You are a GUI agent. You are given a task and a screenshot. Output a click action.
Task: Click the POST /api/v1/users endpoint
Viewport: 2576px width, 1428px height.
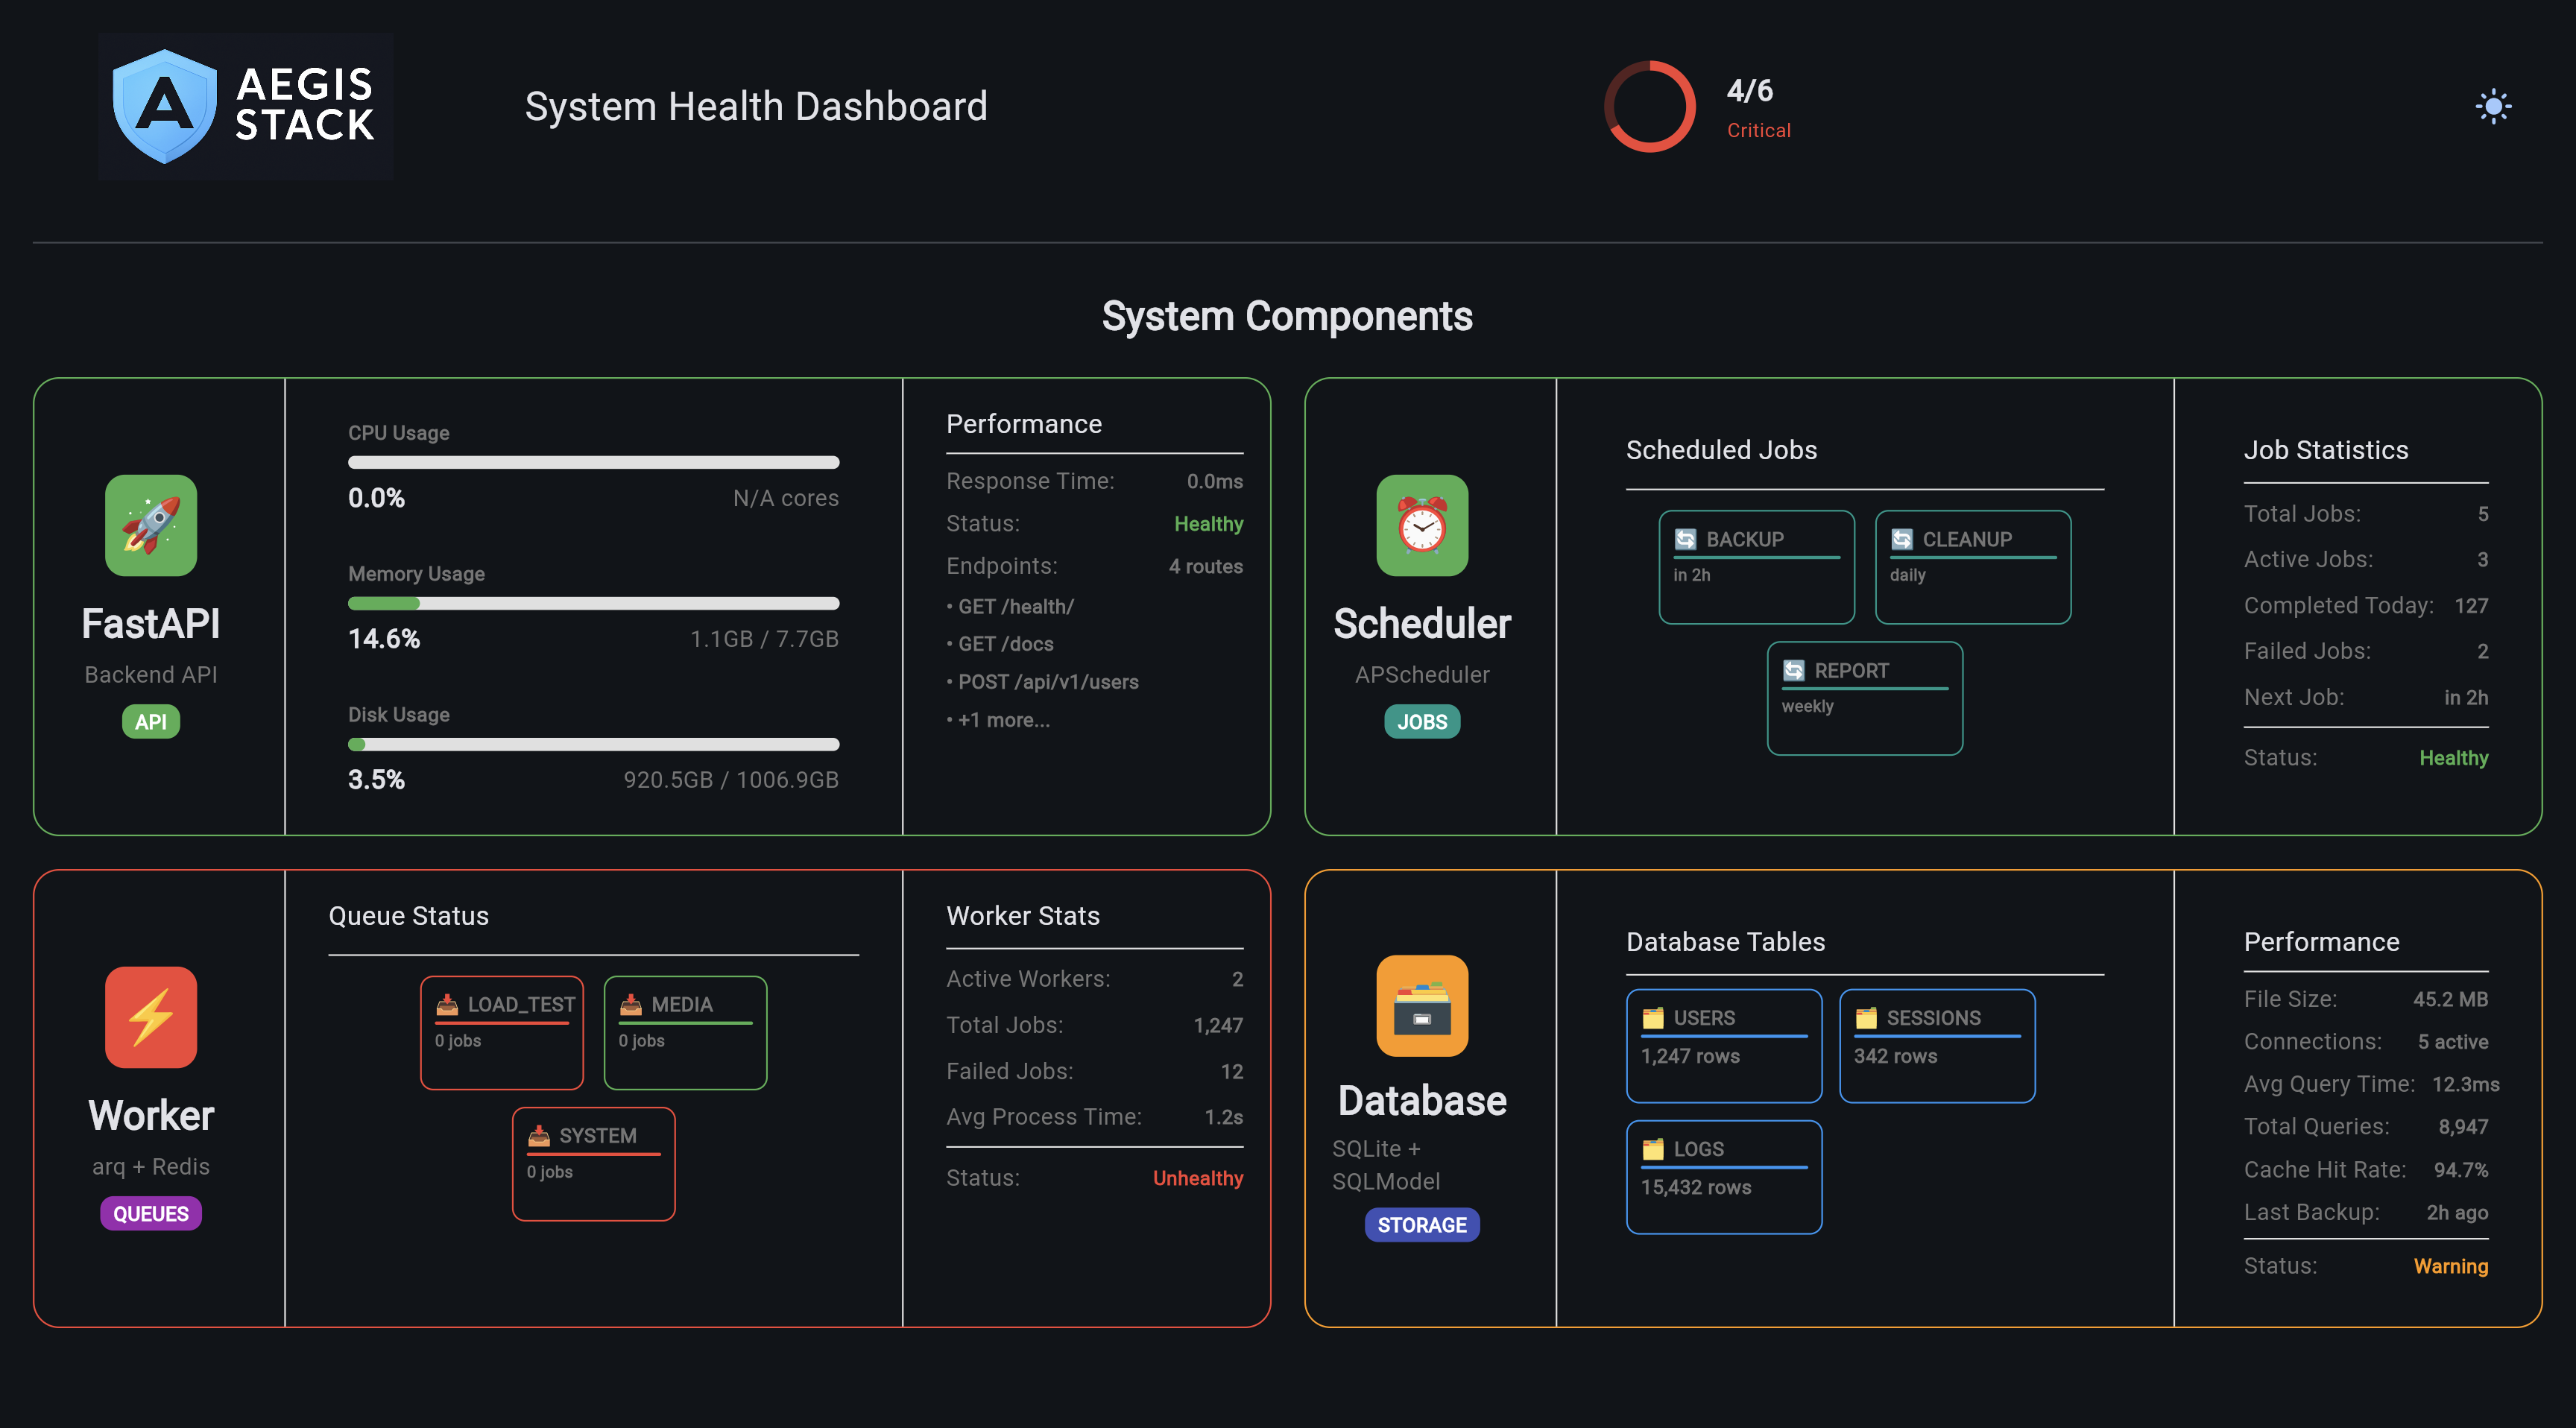[1047, 682]
